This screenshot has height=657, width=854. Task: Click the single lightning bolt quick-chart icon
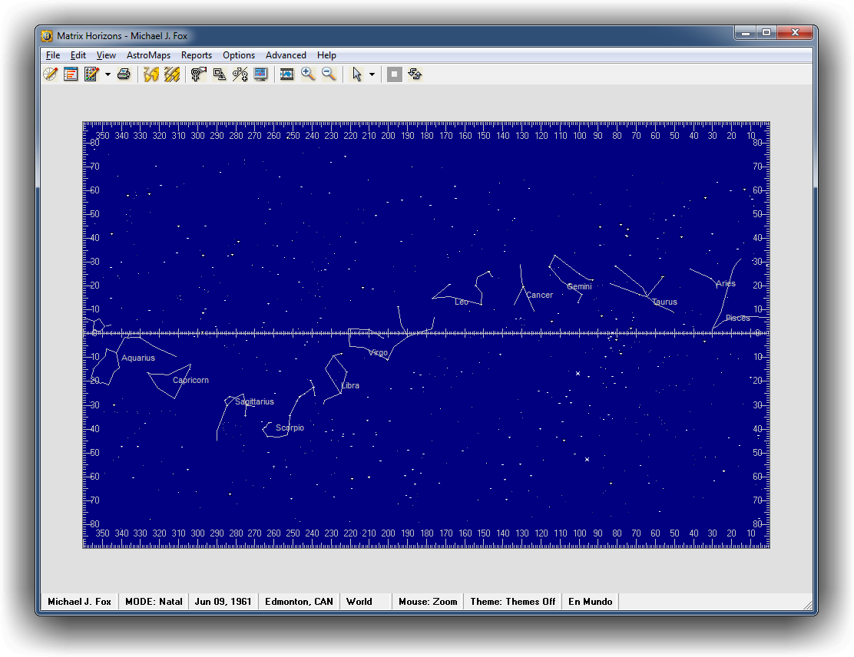pos(151,74)
